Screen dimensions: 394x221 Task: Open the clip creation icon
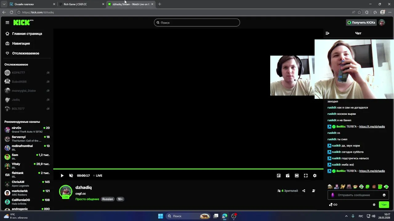[x=287, y=176]
